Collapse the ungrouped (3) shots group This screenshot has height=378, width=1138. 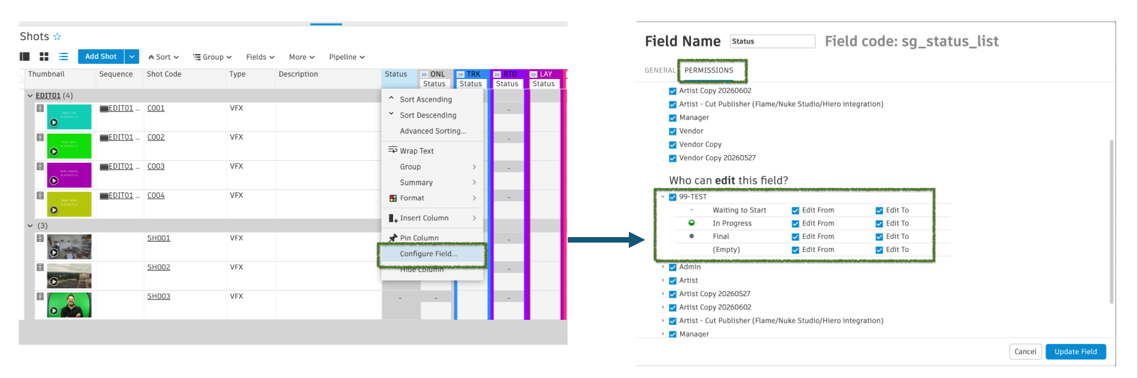[30, 226]
